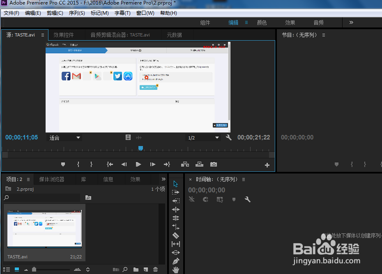Open Timeline panel menu icon
The height and width of the screenshot is (274, 382).
pos(244,179)
